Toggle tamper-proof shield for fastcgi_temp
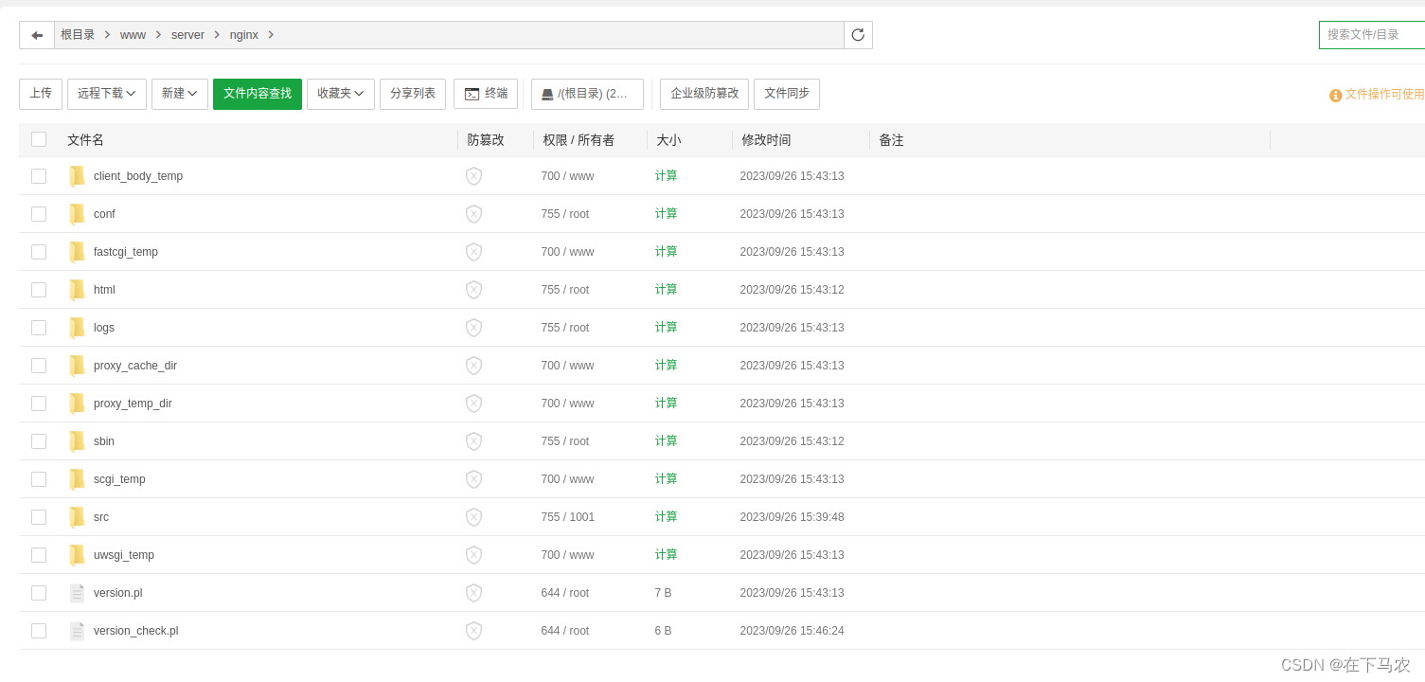Viewport: 1425px width, 682px height. [x=473, y=252]
